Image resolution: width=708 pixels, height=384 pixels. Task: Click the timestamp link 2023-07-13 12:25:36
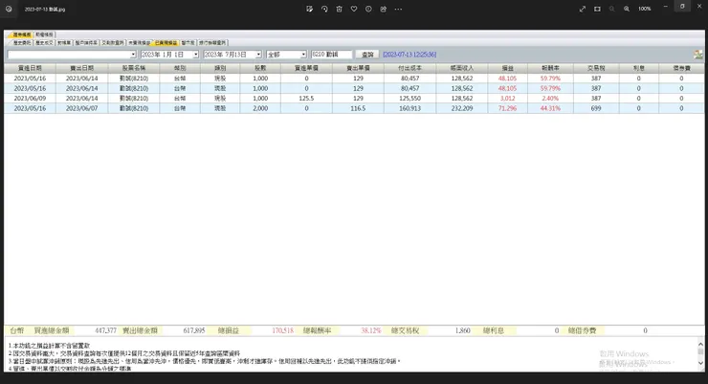pos(409,55)
